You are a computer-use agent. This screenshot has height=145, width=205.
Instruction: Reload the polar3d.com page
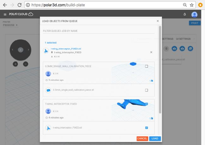click(x=19, y=5)
